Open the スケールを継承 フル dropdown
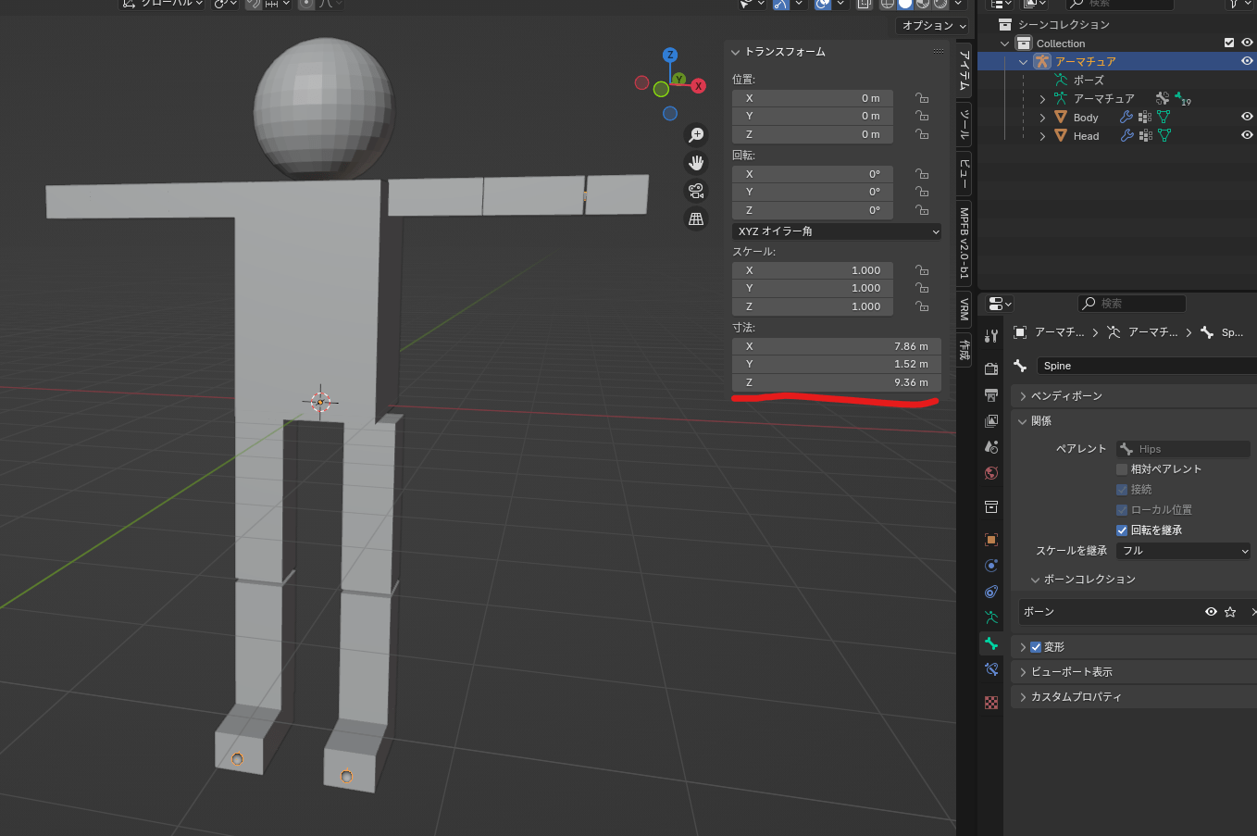 [x=1183, y=551]
